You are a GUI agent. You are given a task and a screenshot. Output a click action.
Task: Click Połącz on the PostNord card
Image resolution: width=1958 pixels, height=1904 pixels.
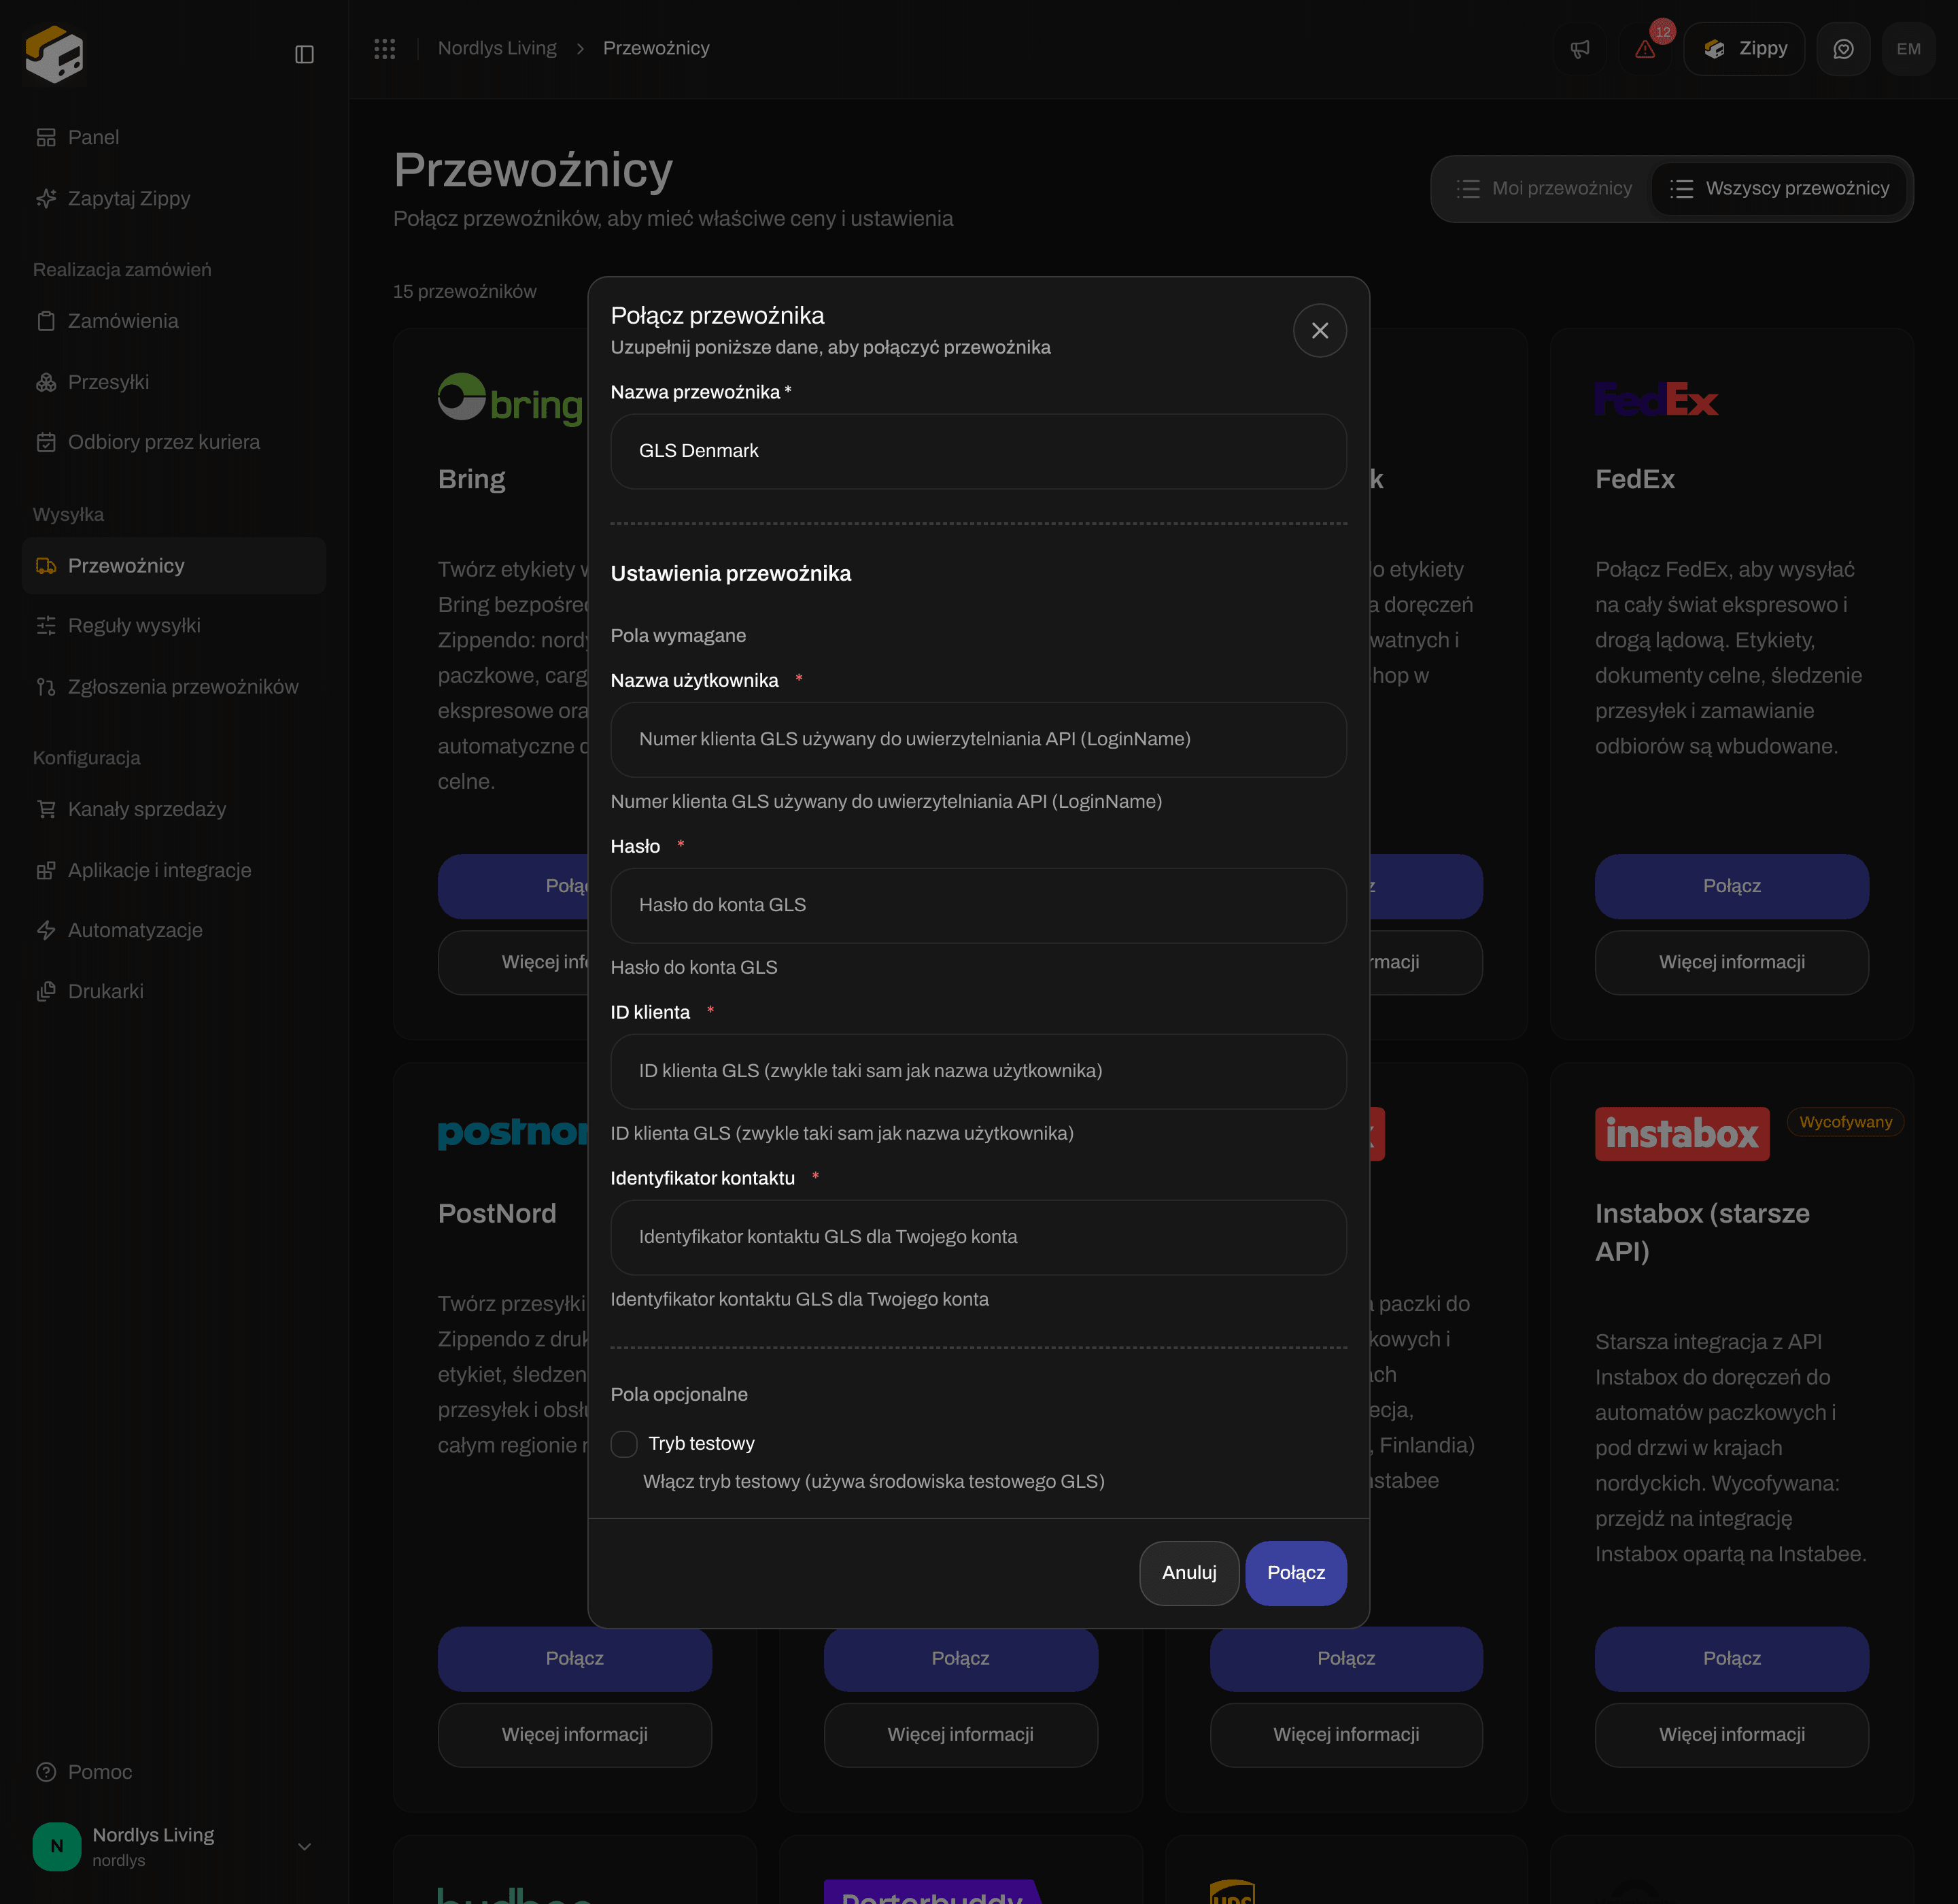575,1658
